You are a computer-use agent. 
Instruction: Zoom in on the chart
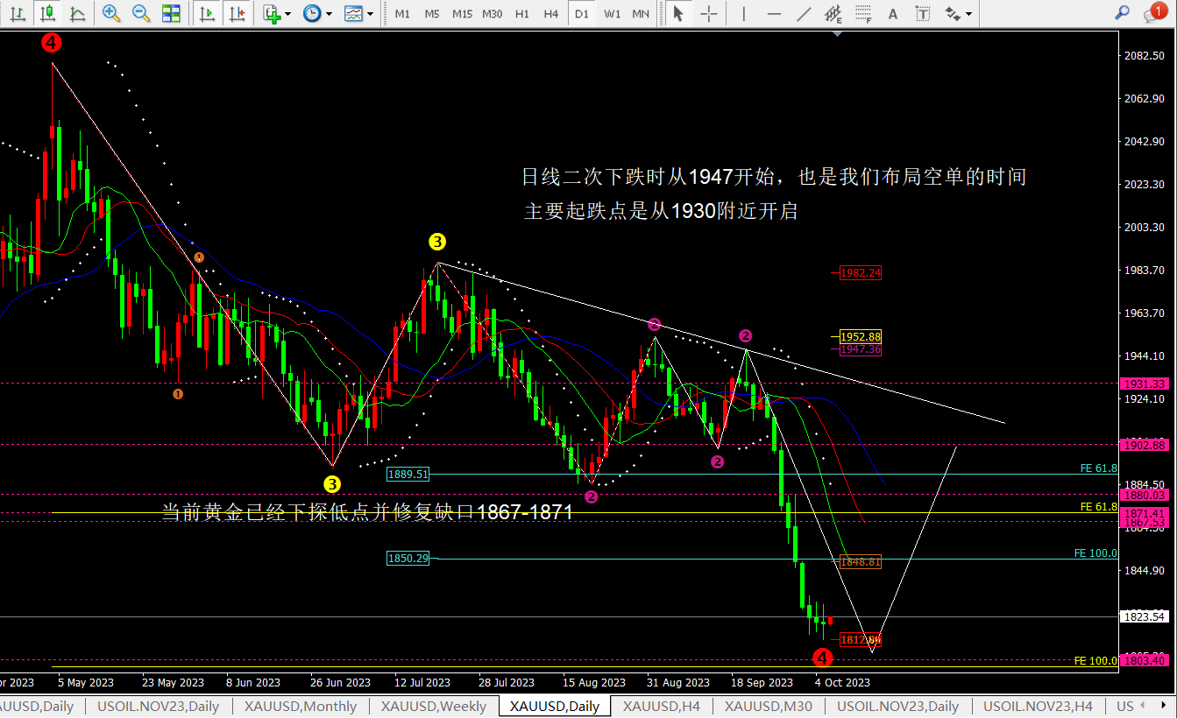[111, 13]
